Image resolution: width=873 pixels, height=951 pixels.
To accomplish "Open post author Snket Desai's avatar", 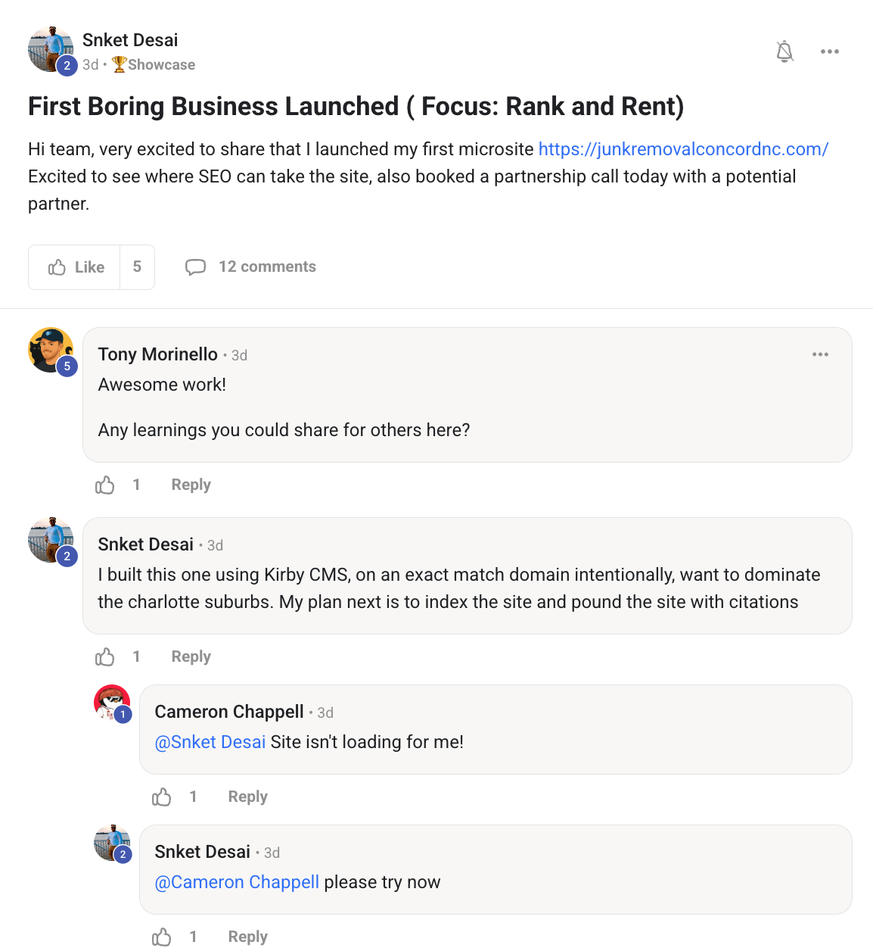I will 51,49.
